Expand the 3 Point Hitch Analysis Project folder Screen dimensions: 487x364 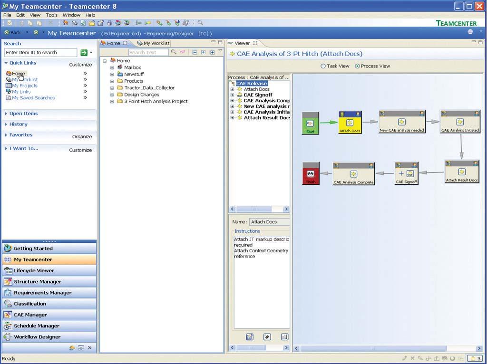(112, 102)
